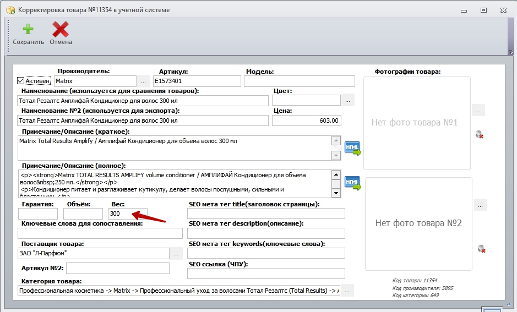
Task: Click the Цвет input field
Action: tap(306, 101)
